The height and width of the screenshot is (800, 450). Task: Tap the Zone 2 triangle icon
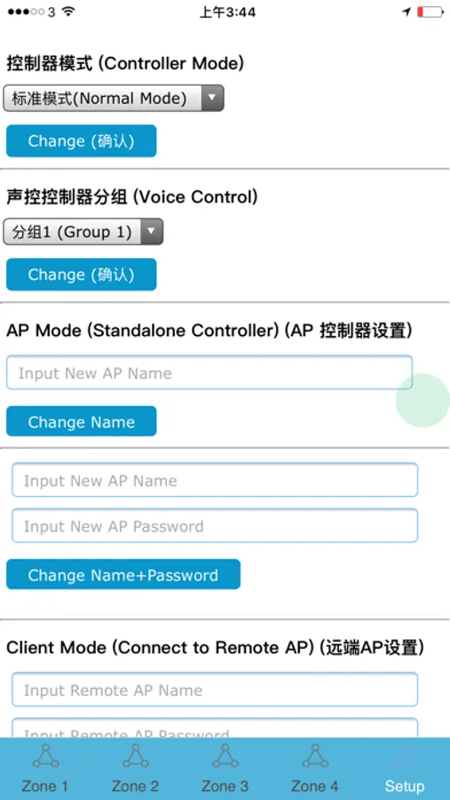pyautogui.click(x=136, y=756)
